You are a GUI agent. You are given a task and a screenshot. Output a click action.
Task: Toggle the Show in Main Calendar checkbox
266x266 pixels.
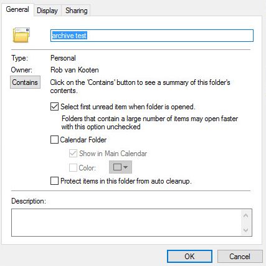click(x=73, y=154)
